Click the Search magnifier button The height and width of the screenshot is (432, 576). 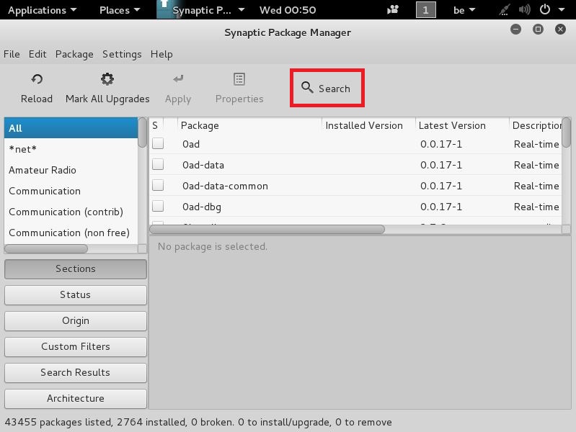tap(327, 88)
